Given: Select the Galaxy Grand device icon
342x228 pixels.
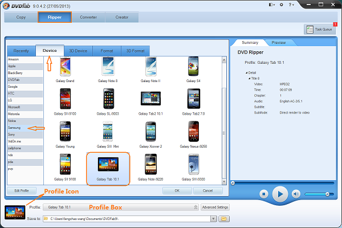Looking at the screenshot, I should tap(65, 67).
